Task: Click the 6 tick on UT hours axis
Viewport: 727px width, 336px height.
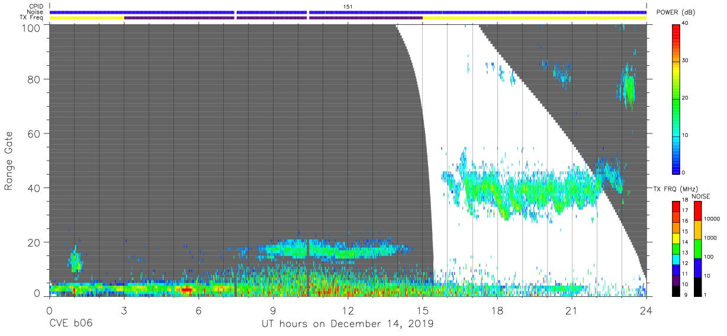Action: click(x=198, y=310)
